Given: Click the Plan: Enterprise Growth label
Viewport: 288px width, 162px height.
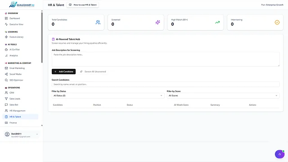Looking at the screenshot, I should tap(272, 5).
